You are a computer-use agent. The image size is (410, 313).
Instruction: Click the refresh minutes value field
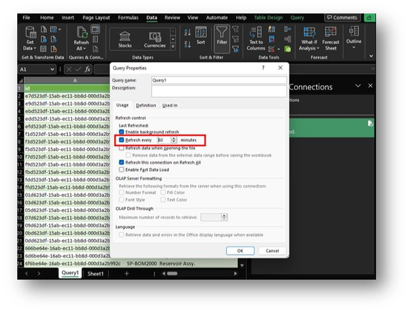coord(164,140)
